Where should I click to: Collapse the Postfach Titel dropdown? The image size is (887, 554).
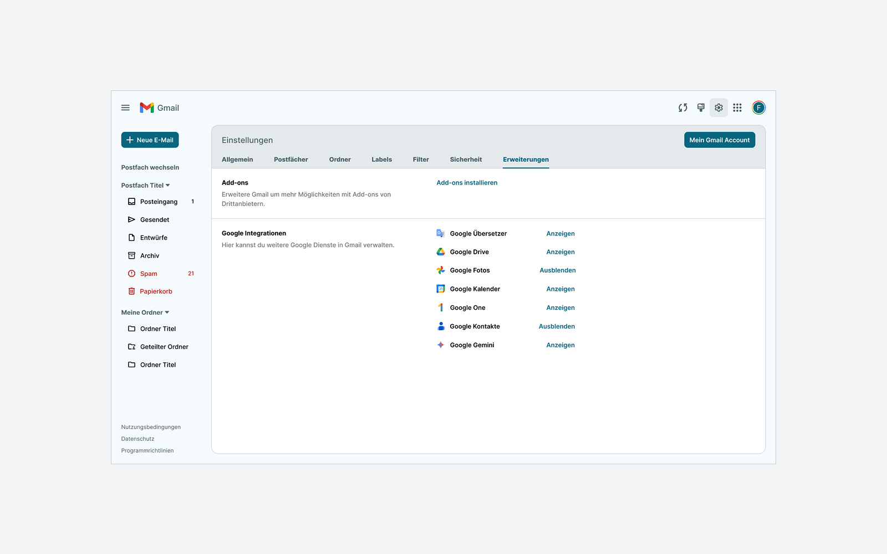coord(145,186)
